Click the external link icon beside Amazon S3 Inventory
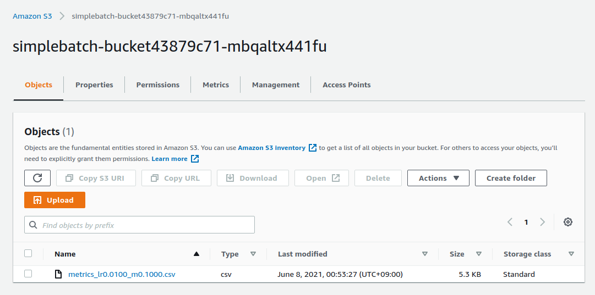This screenshot has width=595, height=295. click(x=313, y=148)
